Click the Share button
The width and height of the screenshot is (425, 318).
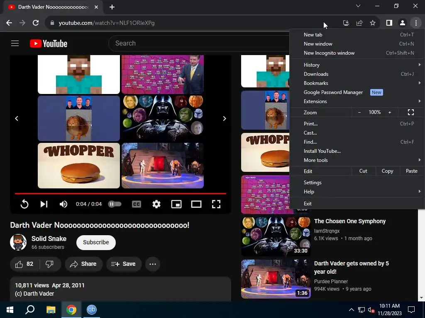click(84, 264)
